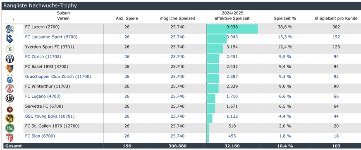This screenshot has height=150, width=361.
Task: Click the FC Zürich club badge
Action: pyautogui.click(x=10, y=58)
